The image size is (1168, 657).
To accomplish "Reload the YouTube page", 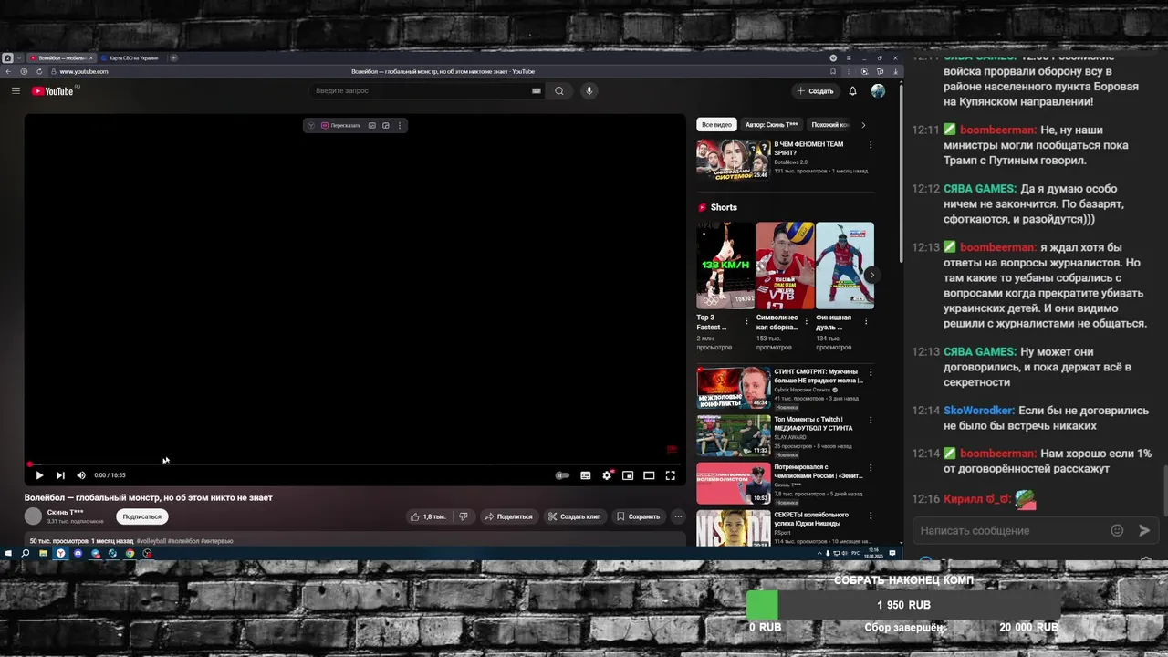I will point(38,71).
